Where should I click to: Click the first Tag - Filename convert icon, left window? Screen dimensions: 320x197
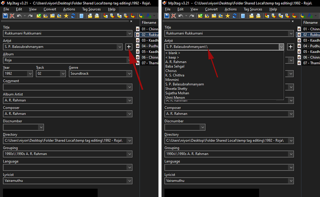(x=106, y=16)
